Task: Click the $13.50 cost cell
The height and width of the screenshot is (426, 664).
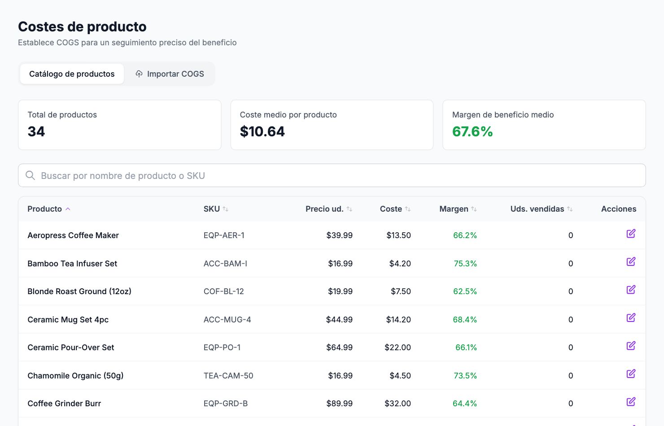Action: 398,235
